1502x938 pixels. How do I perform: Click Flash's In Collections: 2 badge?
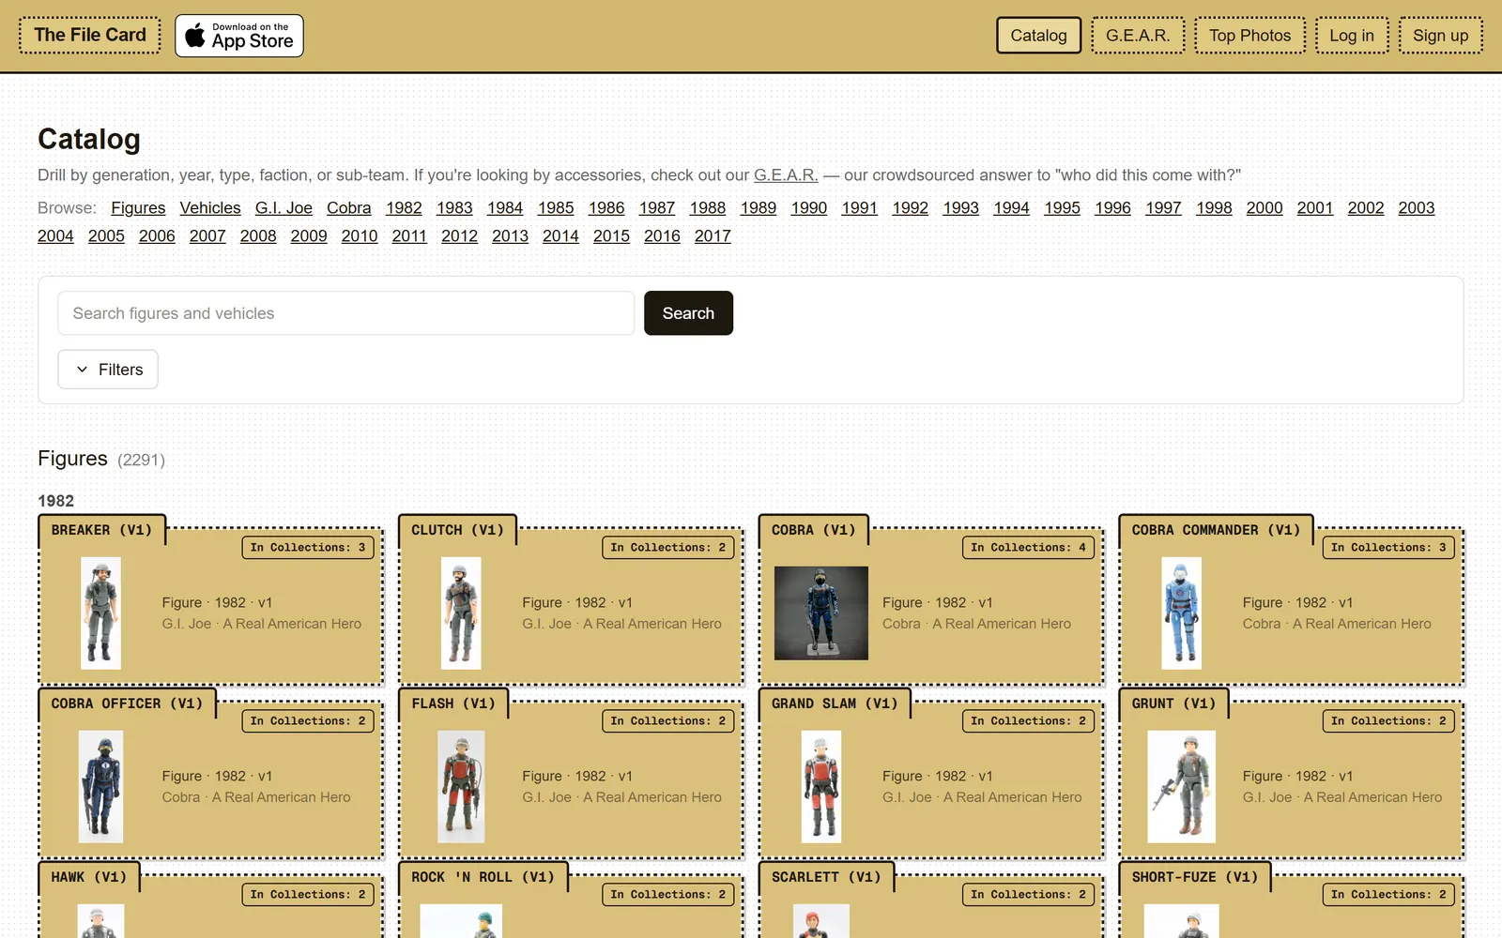[667, 721]
